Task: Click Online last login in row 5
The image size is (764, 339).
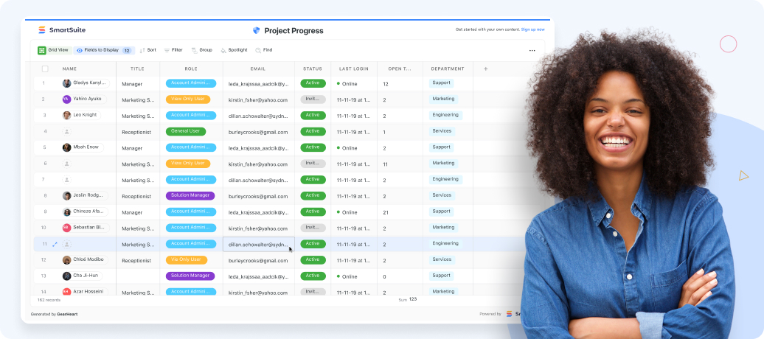Action: [347, 148]
